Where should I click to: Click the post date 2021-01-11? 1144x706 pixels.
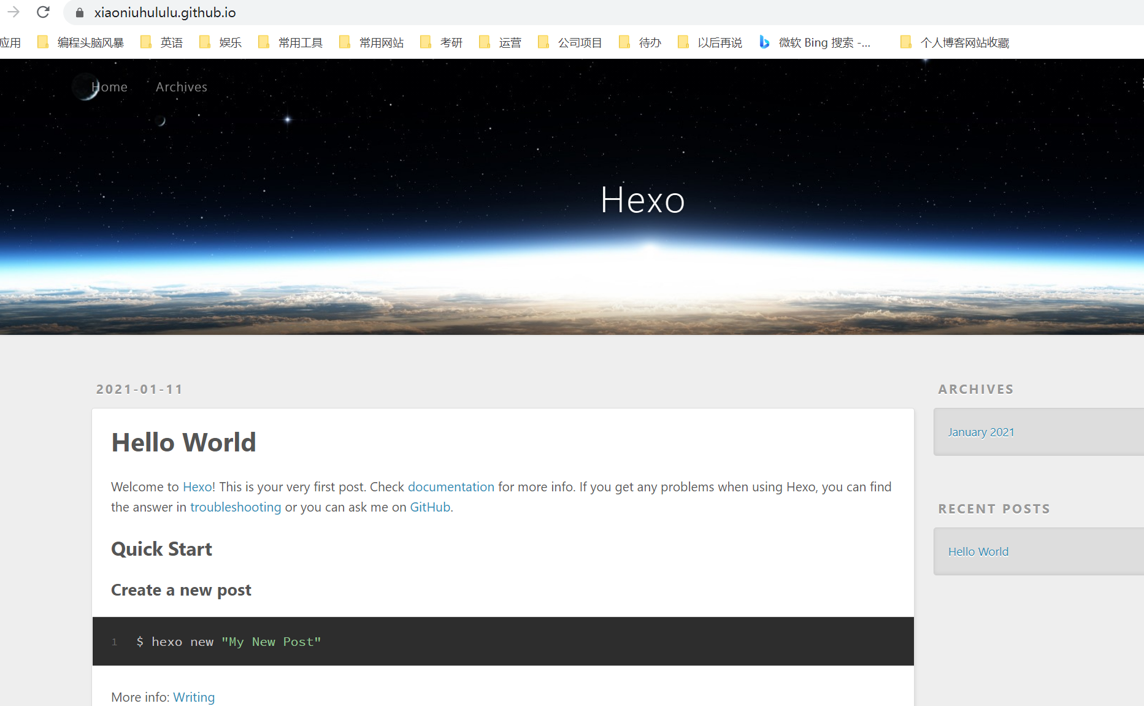click(140, 389)
